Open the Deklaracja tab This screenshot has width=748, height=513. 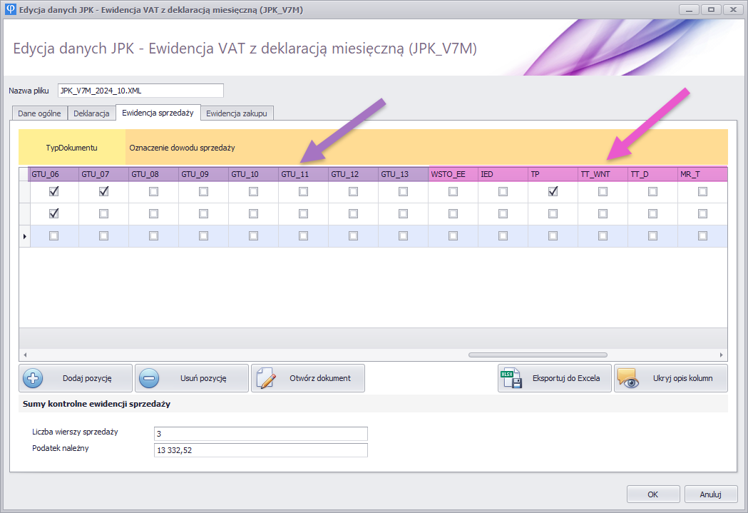pos(91,113)
